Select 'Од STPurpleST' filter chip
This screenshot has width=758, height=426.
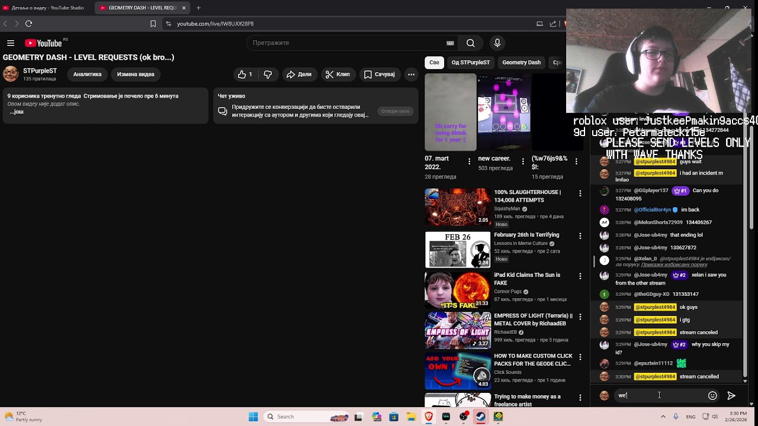pyautogui.click(x=471, y=62)
